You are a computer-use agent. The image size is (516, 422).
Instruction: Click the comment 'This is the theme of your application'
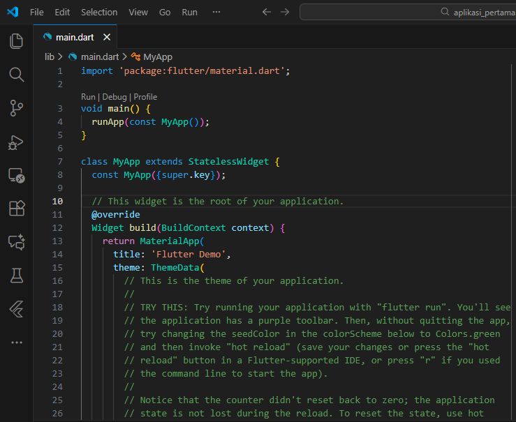(x=234, y=280)
